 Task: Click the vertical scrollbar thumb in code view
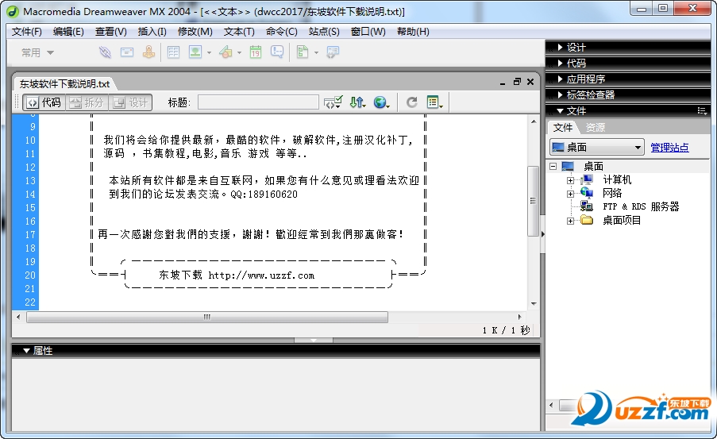[533, 201]
